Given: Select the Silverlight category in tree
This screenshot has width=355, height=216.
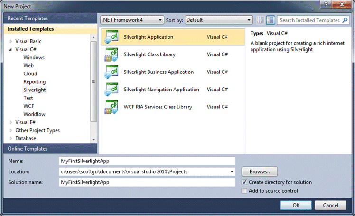Looking at the screenshot, I should click(x=35, y=90).
